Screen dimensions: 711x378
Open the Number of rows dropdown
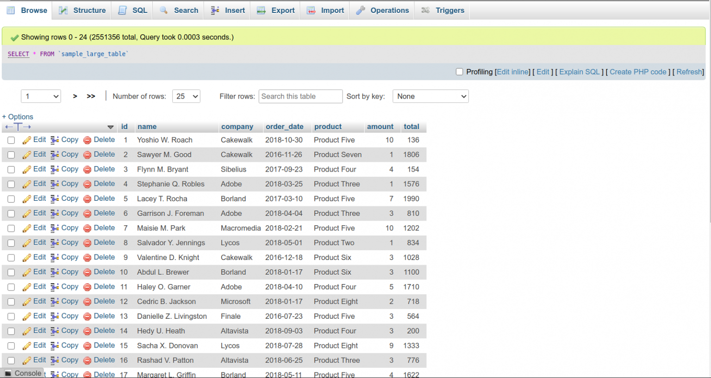click(x=186, y=96)
